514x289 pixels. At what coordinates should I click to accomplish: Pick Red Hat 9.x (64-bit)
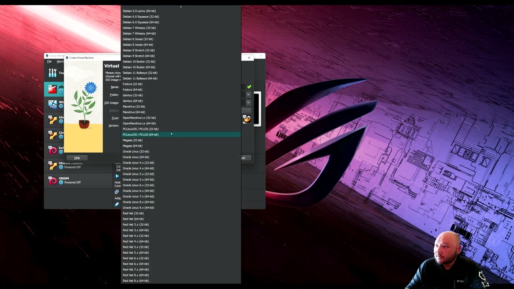click(x=181, y=281)
